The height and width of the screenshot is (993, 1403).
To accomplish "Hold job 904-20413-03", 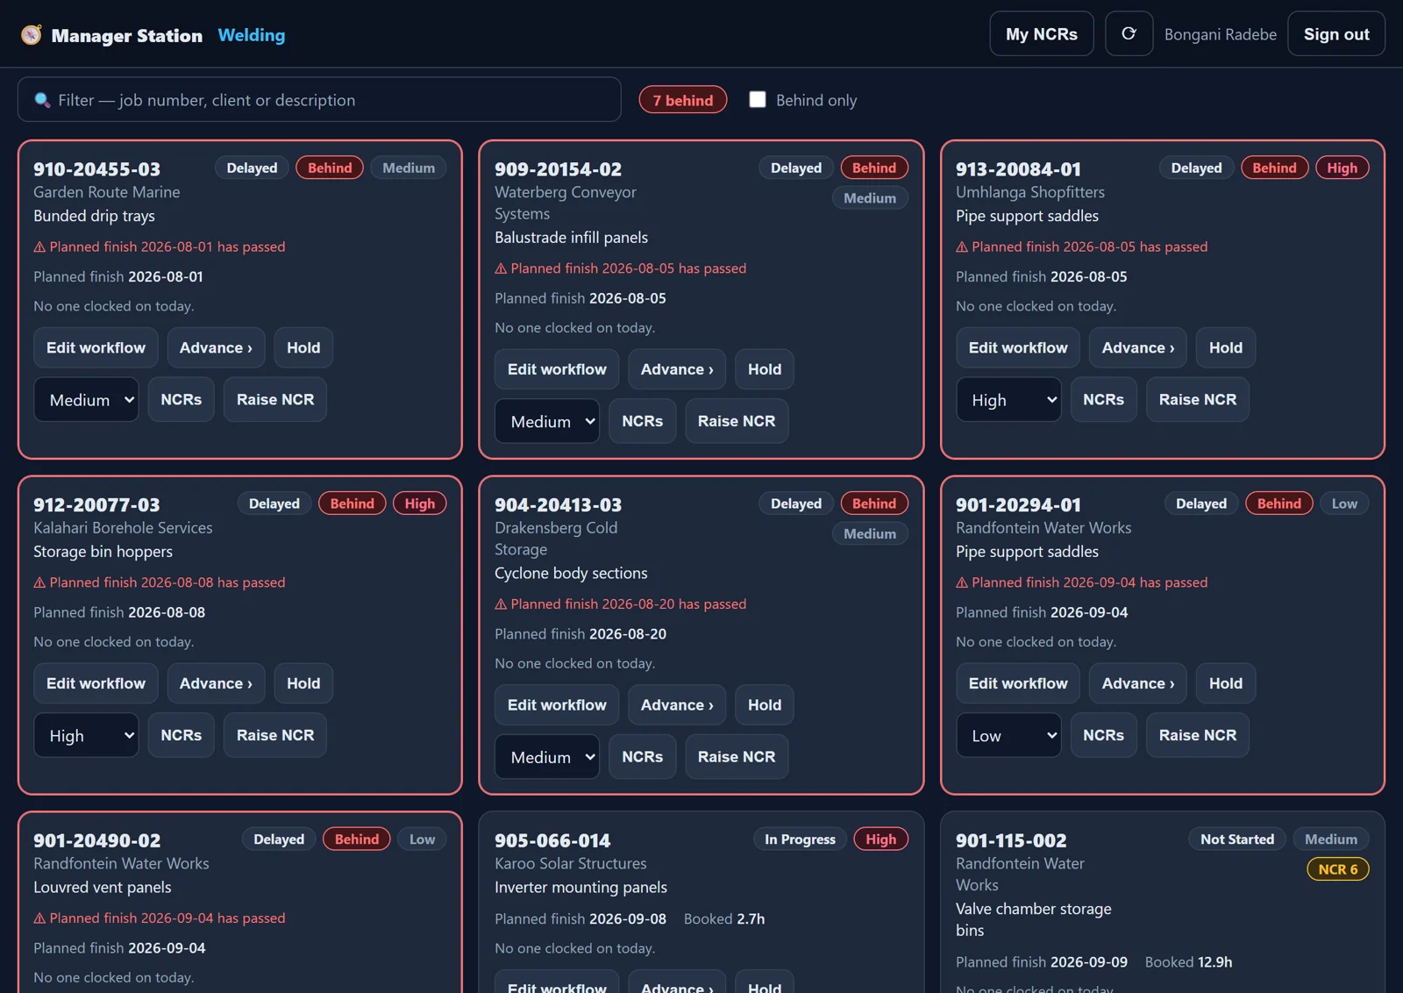I will coord(765,705).
